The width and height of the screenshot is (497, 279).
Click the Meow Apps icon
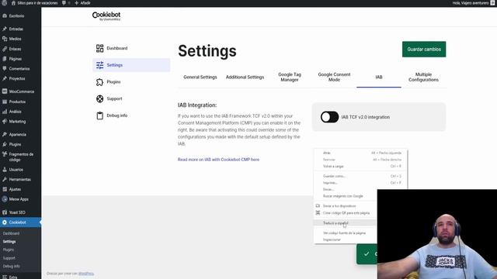(5, 199)
